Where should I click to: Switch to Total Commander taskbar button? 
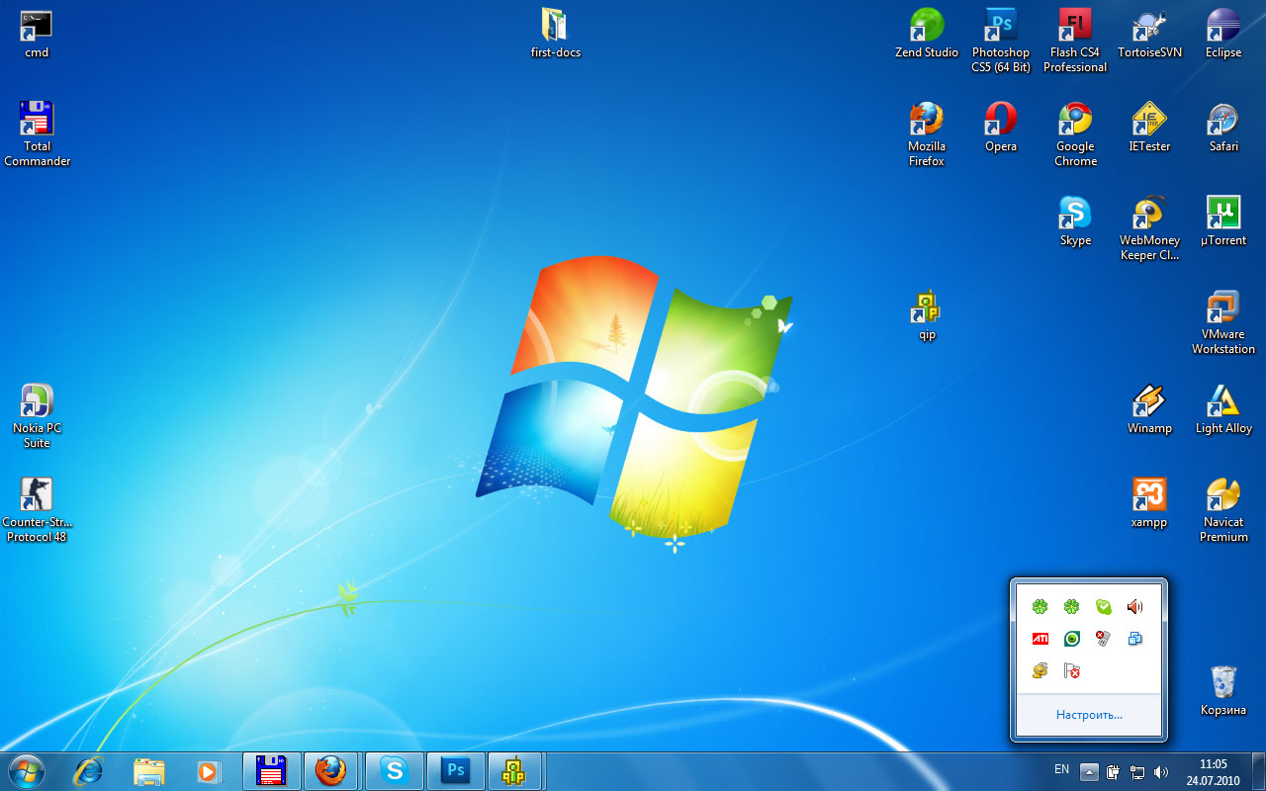pyautogui.click(x=271, y=771)
